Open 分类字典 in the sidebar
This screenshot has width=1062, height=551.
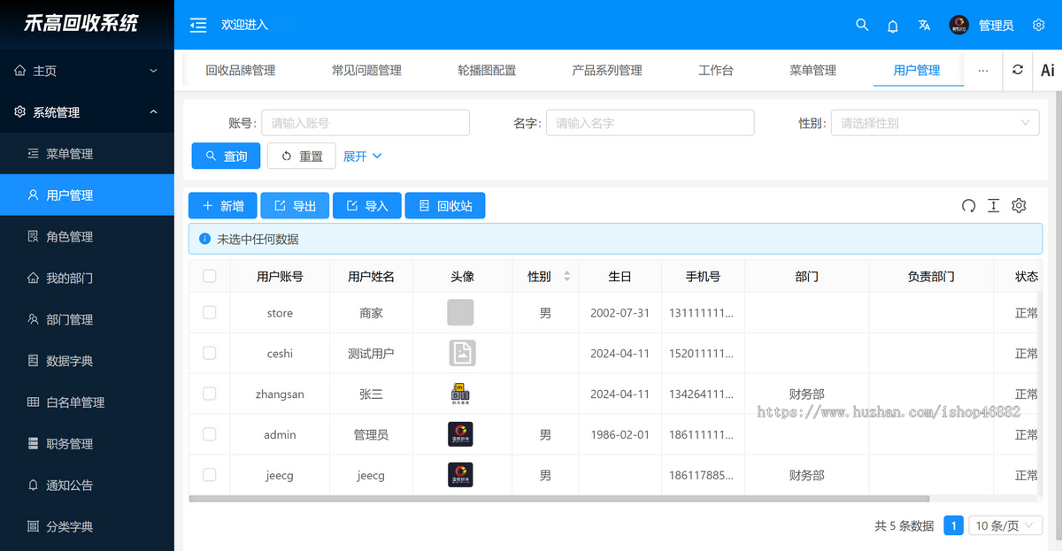(87, 526)
